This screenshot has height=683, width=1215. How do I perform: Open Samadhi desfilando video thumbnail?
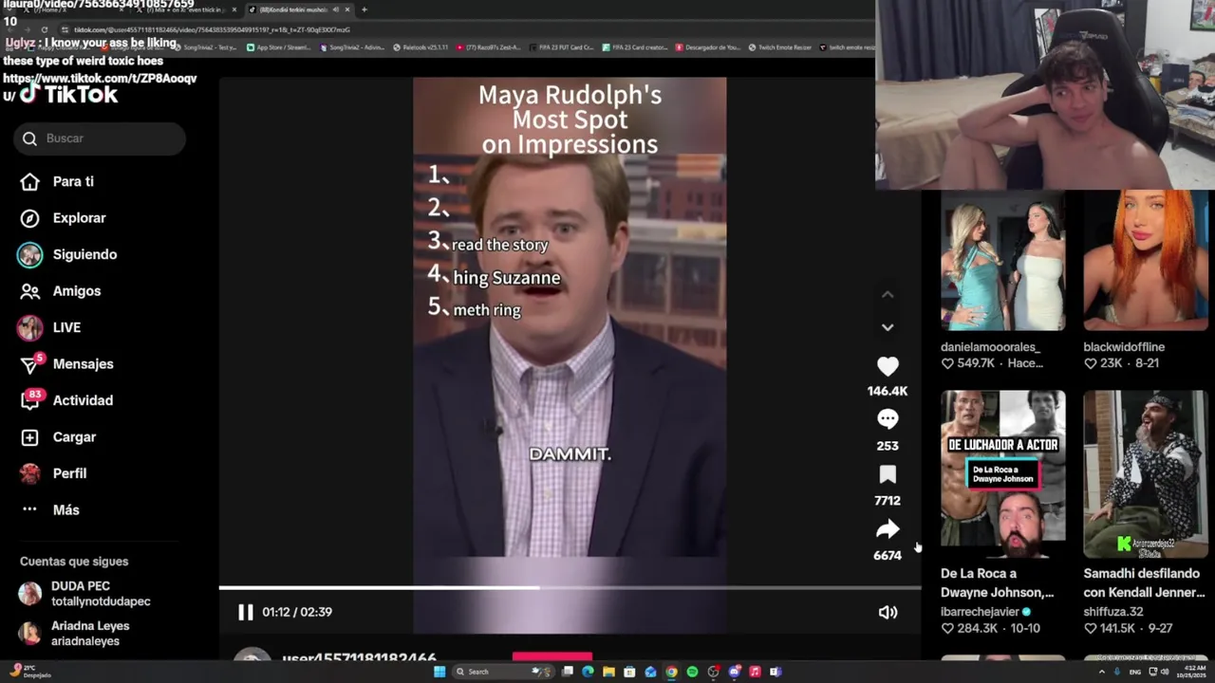click(x=1146, y=474)
